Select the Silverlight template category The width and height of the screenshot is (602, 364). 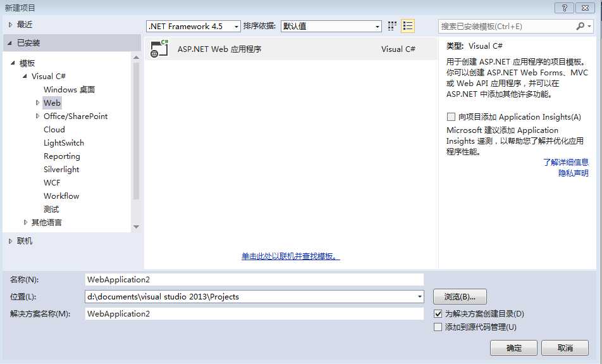(x=61, y=170)
